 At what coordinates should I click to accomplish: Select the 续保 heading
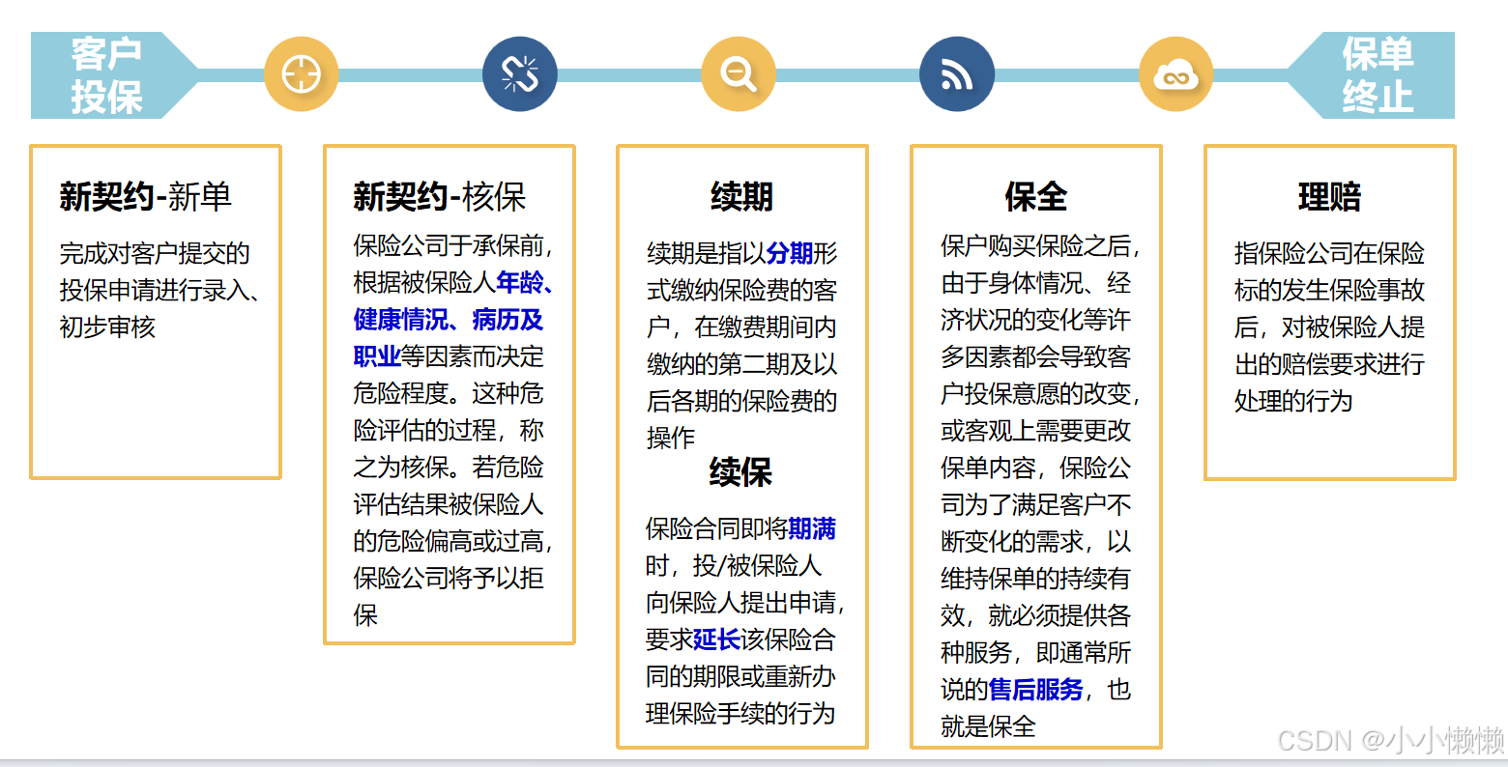(740, 472)
